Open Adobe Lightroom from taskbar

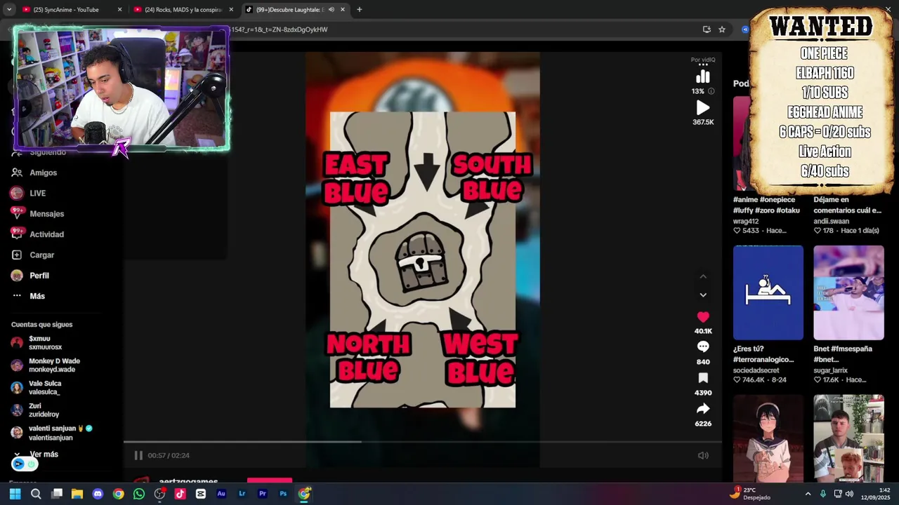[242, 494]
